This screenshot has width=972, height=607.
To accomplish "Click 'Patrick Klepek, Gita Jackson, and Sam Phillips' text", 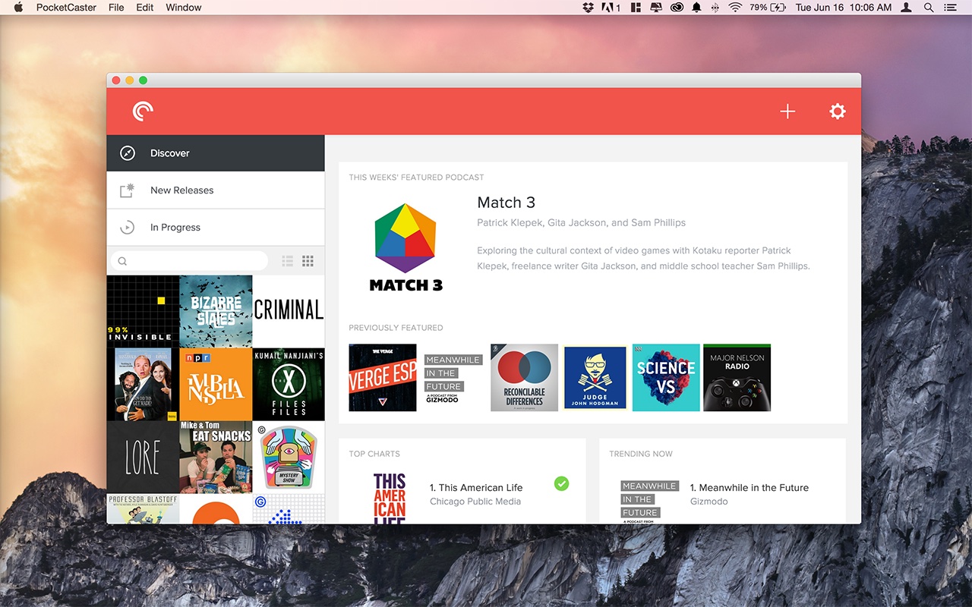I will click(x=581, y=223).
